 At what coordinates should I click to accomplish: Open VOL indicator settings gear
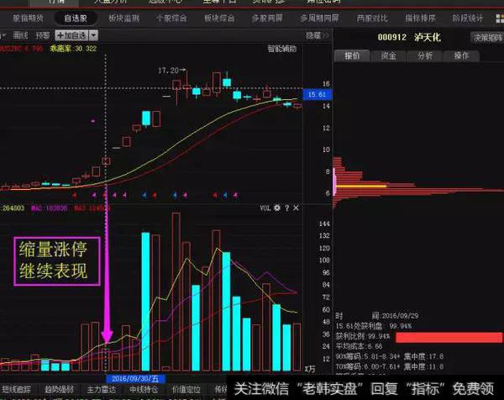[x=278, y=207]
